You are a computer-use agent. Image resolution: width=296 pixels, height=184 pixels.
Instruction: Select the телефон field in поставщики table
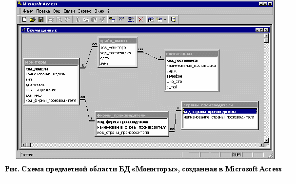[174, 76]
